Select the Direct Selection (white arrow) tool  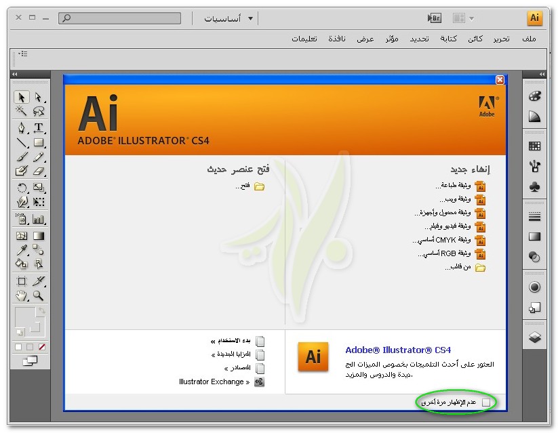pos(39,97)
